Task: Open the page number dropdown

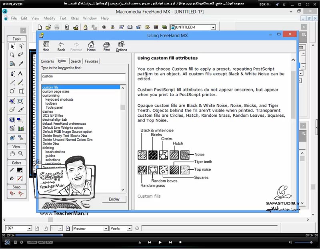Action: coord(60,228)
